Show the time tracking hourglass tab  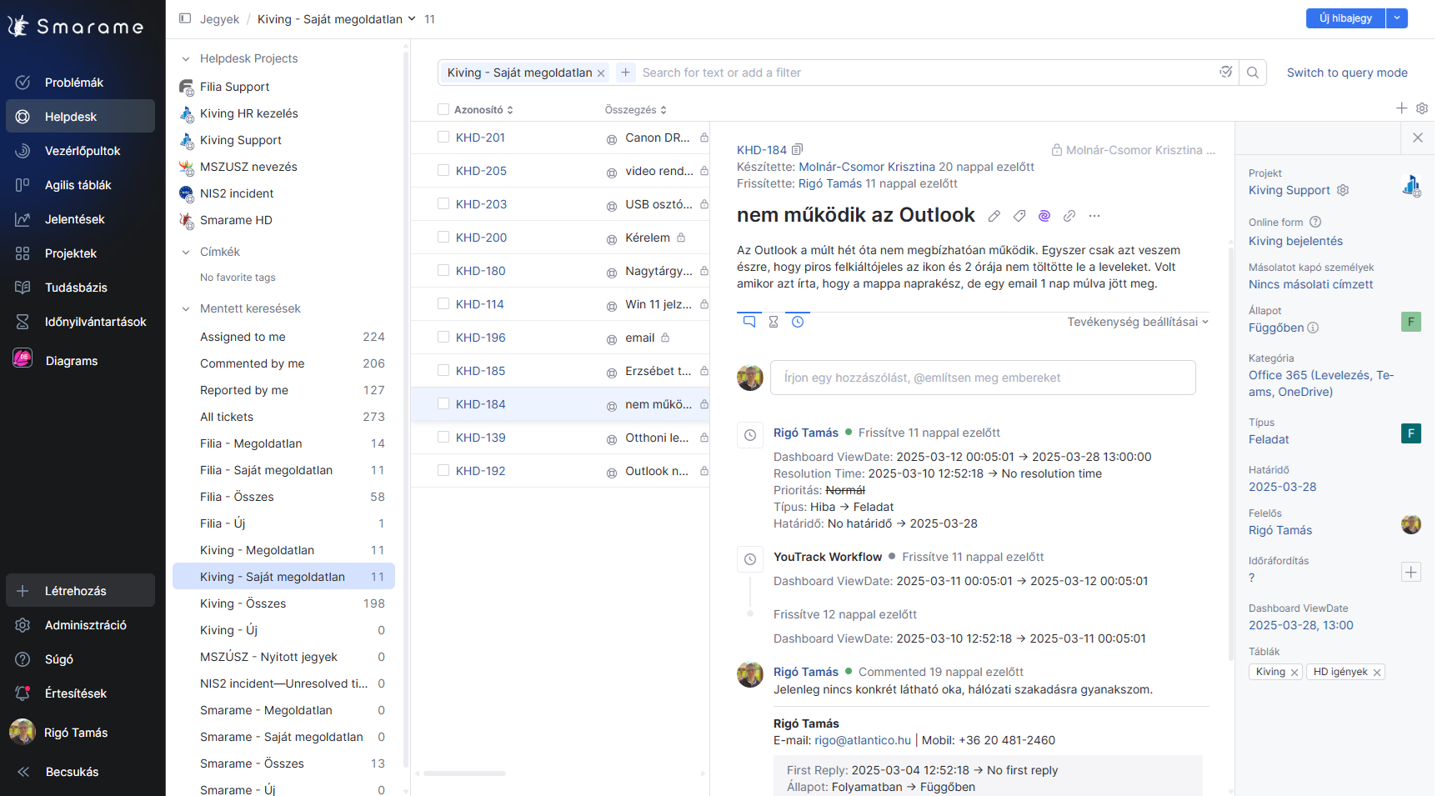pos(774,322)
